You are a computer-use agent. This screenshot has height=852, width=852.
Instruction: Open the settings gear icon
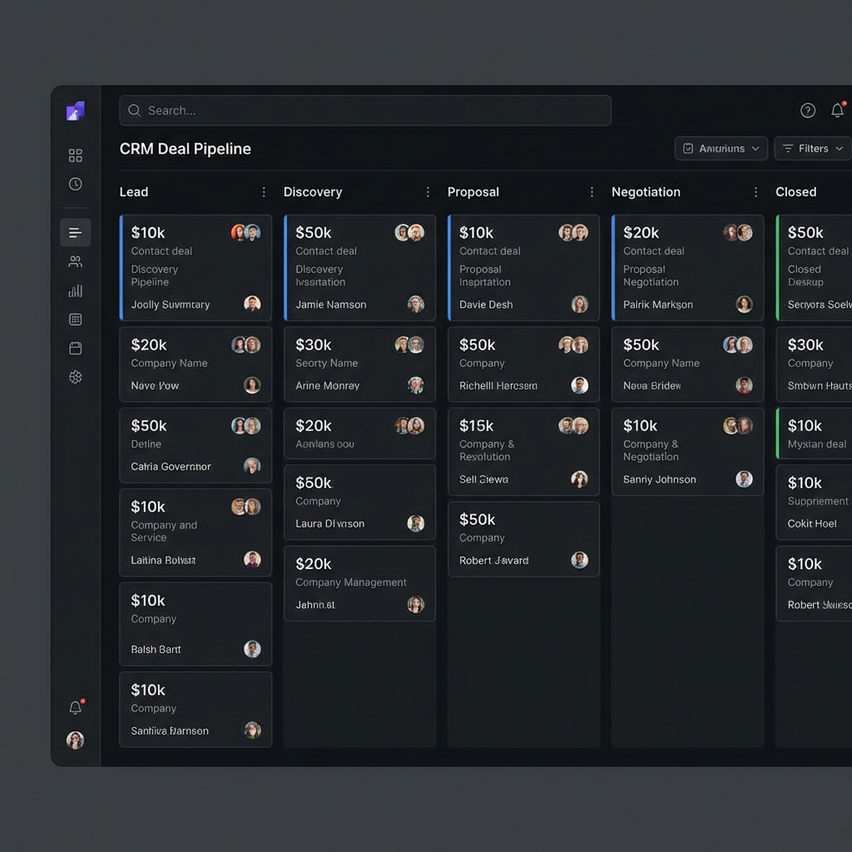click(75, 377)
